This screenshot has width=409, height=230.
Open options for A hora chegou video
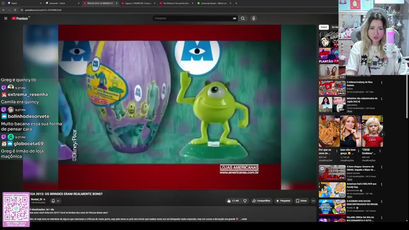(x=382, y=167)
